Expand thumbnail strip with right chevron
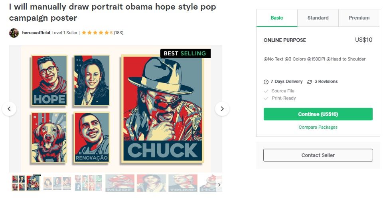Screen dimensions: 385x202 (x=219, y=184)
